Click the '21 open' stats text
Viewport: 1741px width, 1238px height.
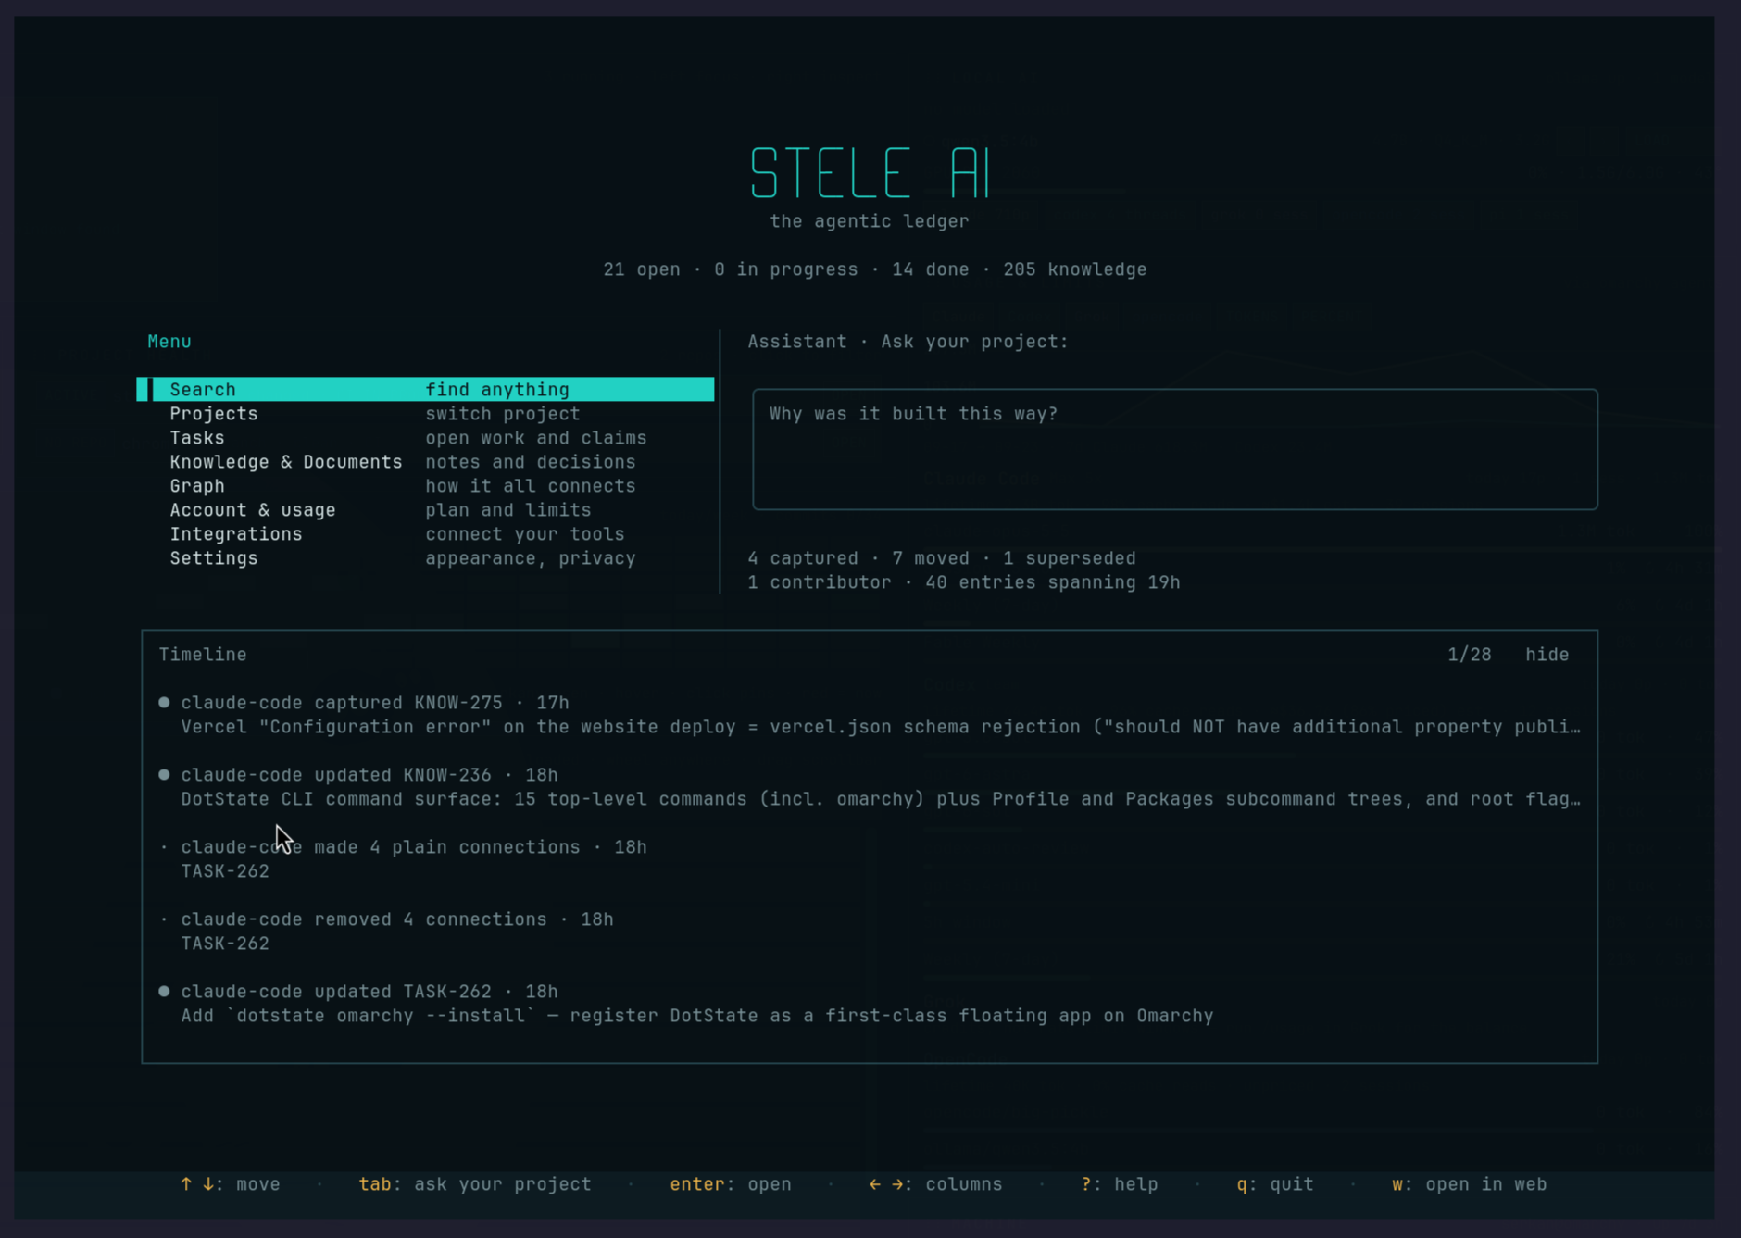pos(642,269)
